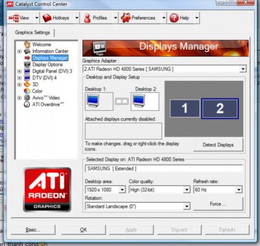Expand the Information Center tree node
The image size is (260, 246).
point(19,51)
